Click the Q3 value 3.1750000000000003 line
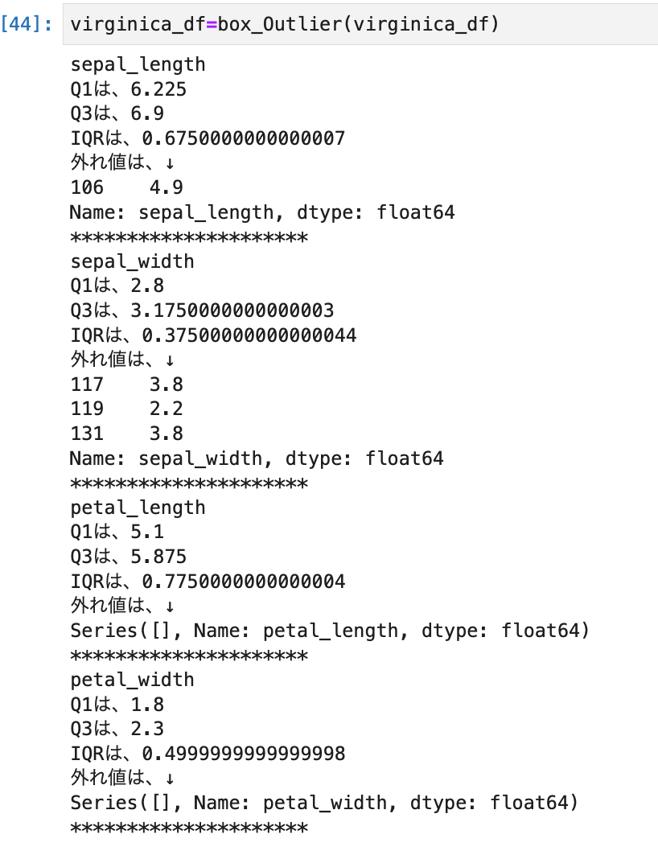 point(202,310)
